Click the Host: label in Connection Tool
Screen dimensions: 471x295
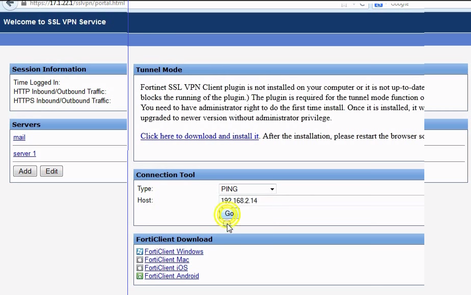tap(145, 200)
